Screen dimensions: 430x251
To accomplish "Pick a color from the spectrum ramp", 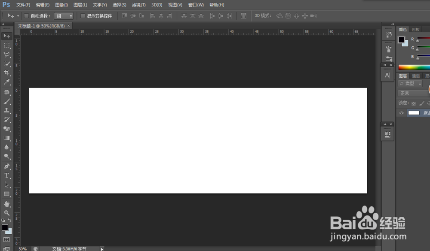I will coord(414,67).
